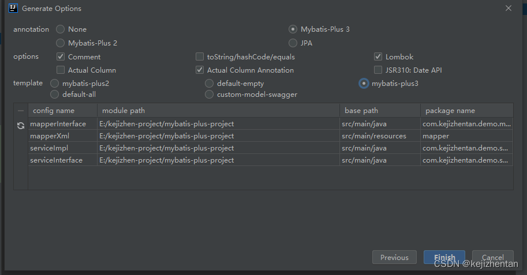The height and width of the screenshot is (275, 527).
Task: Click module path cell of mapperXml row
Action: point(218,135)
